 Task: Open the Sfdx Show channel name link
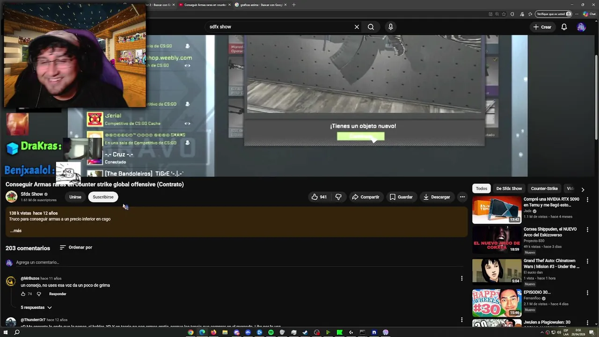point(32,194)
